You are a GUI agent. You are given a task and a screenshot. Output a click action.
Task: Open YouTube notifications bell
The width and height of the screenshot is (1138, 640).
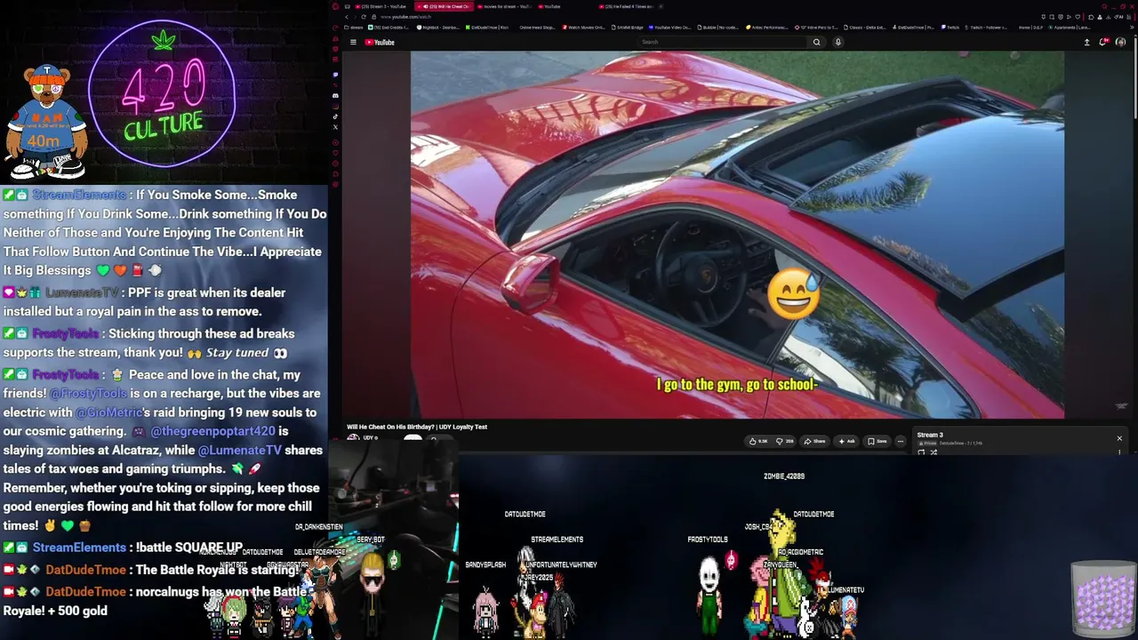click(x=1103, y=42)
